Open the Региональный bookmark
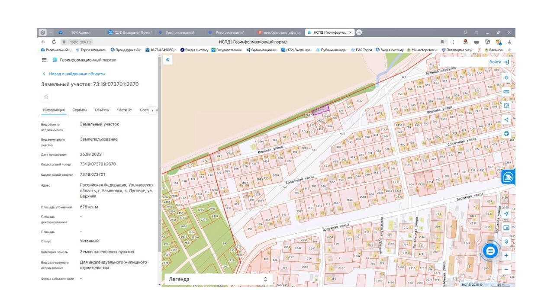This screenshot has height=290, width=554. coord(56,50)
